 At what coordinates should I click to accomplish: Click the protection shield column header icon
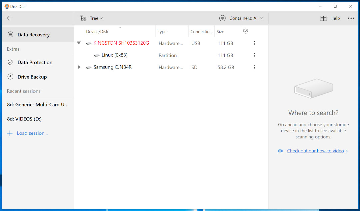[x=245, y=31]
